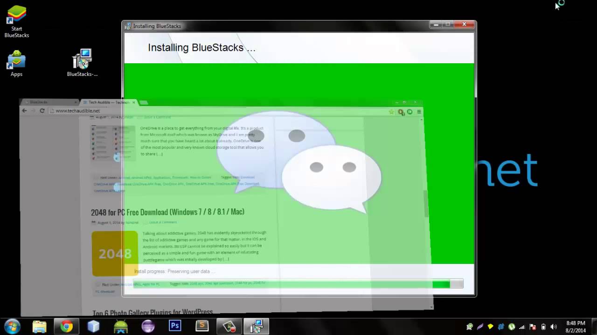Open the 2048 for PC Free Download article

(x=167, y=212)
